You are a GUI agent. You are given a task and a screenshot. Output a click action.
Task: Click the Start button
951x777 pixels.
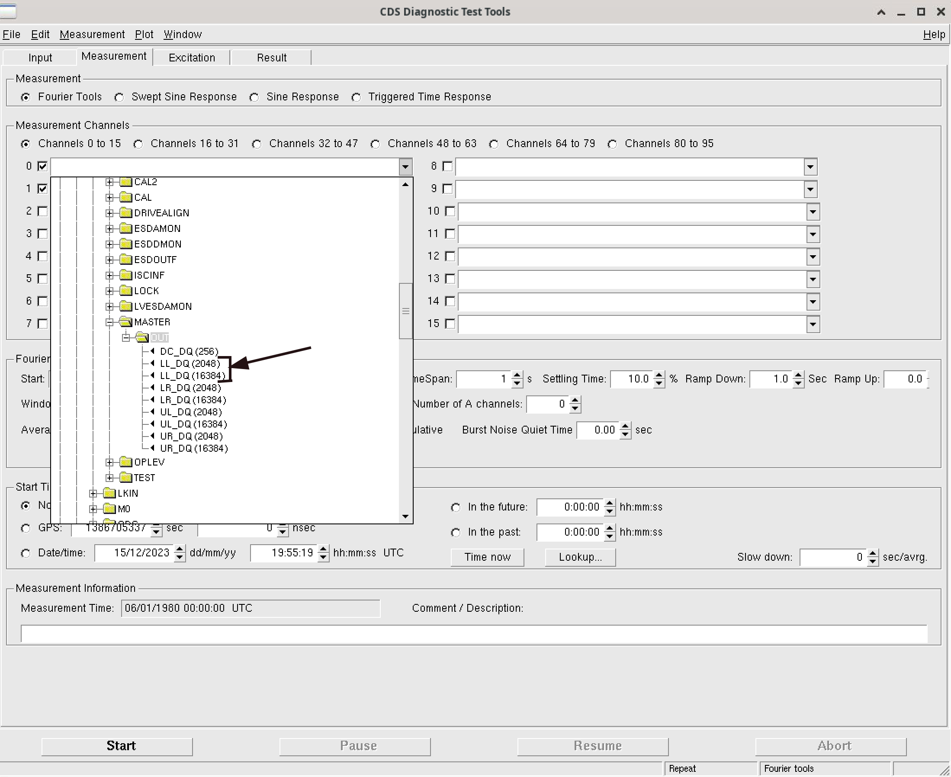(117, 747)
